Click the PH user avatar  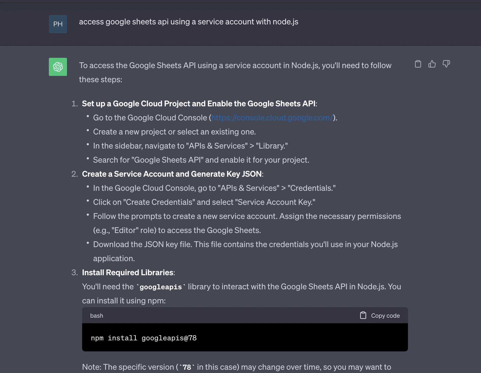click(x=58, y=24)
